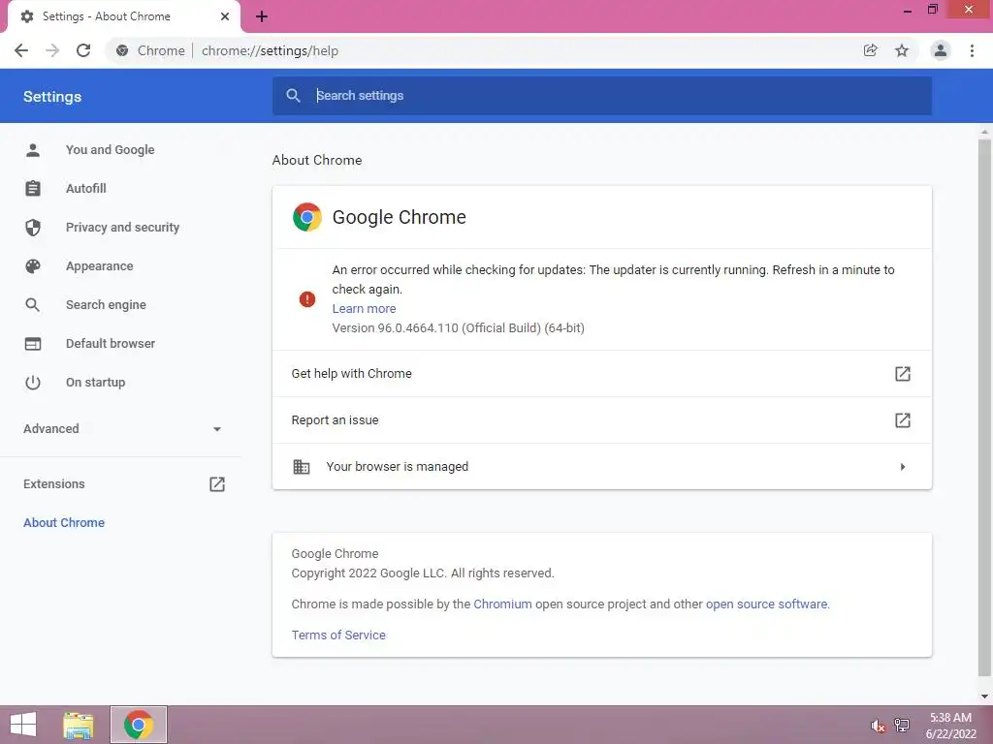Click the taskbar clock 5:38 AM
The height and width of the screenshot is (744, 993).
950,718
